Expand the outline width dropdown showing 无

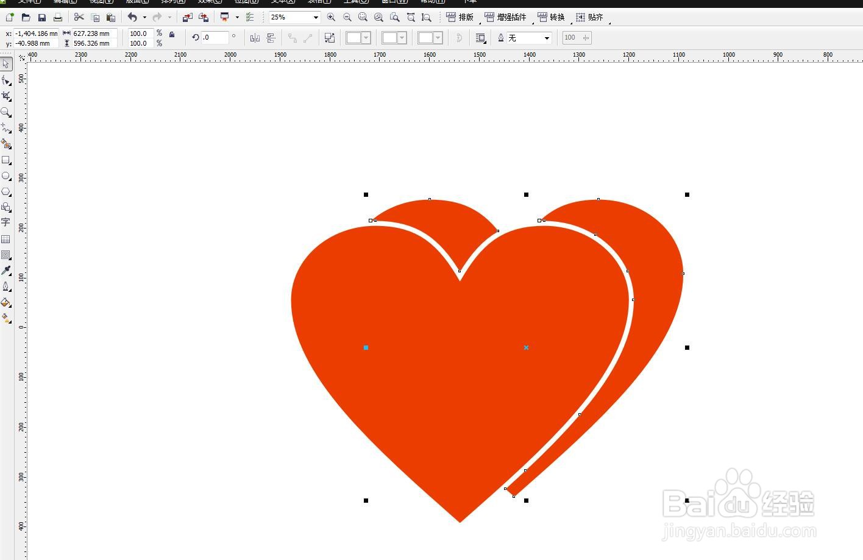point(547,38)
